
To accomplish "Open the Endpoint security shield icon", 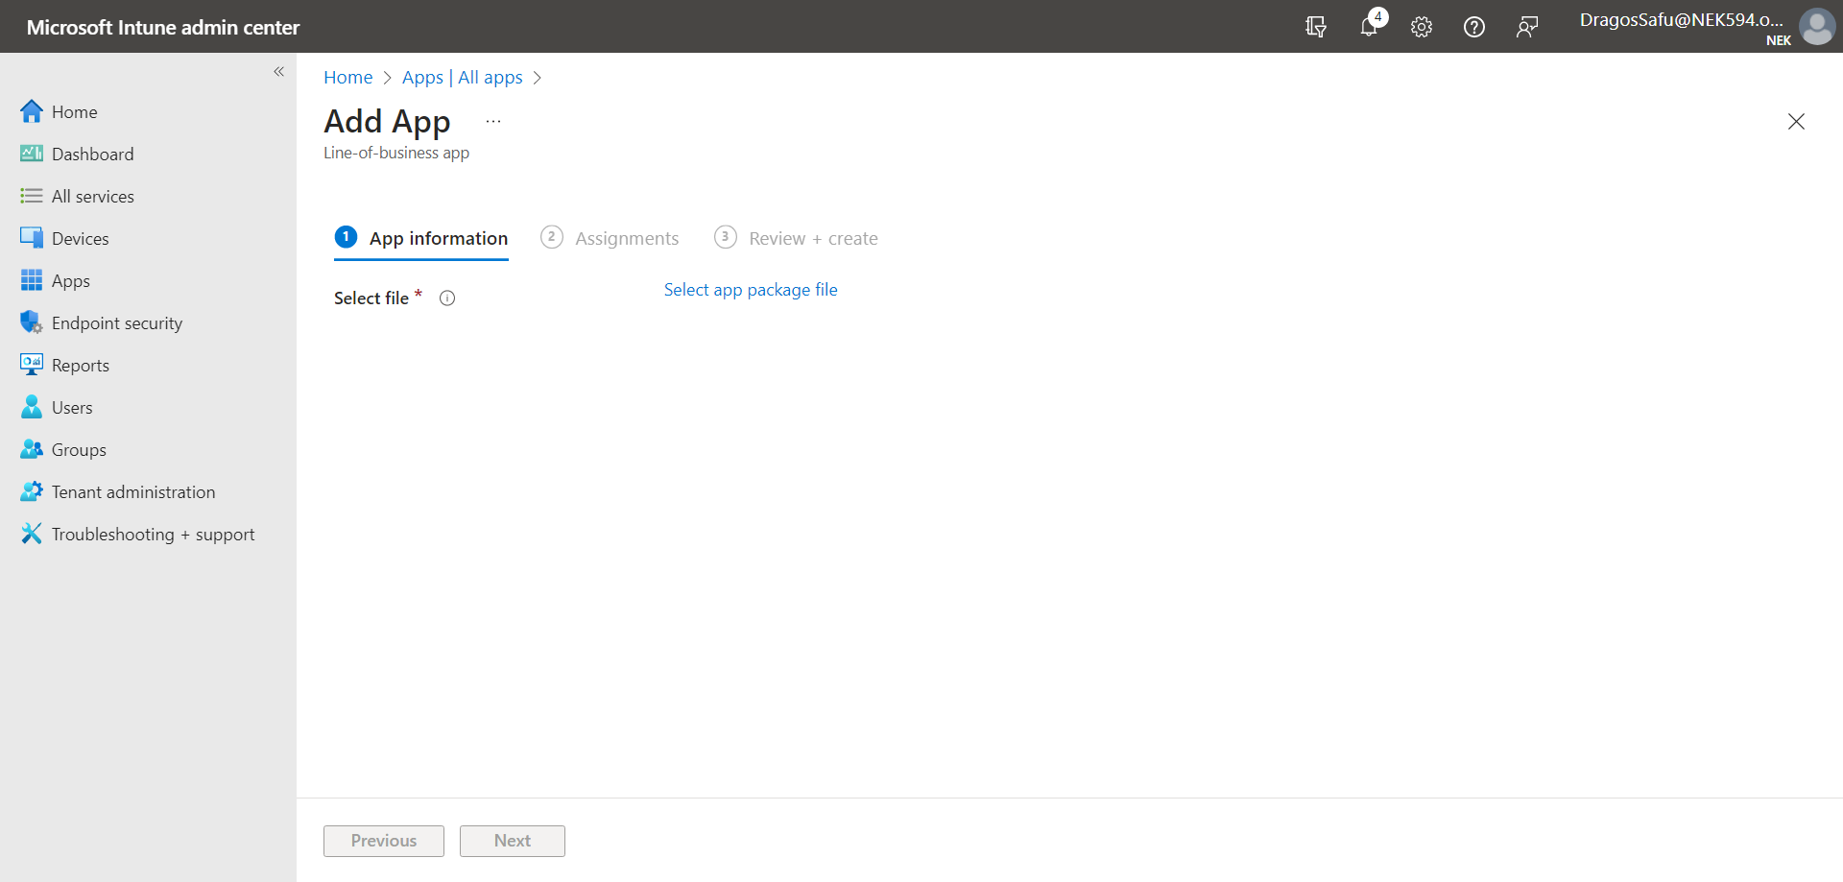I will tap(32, 322).
